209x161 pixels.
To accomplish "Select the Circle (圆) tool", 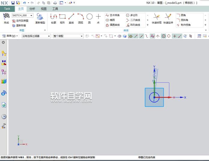I will (89, 19).
